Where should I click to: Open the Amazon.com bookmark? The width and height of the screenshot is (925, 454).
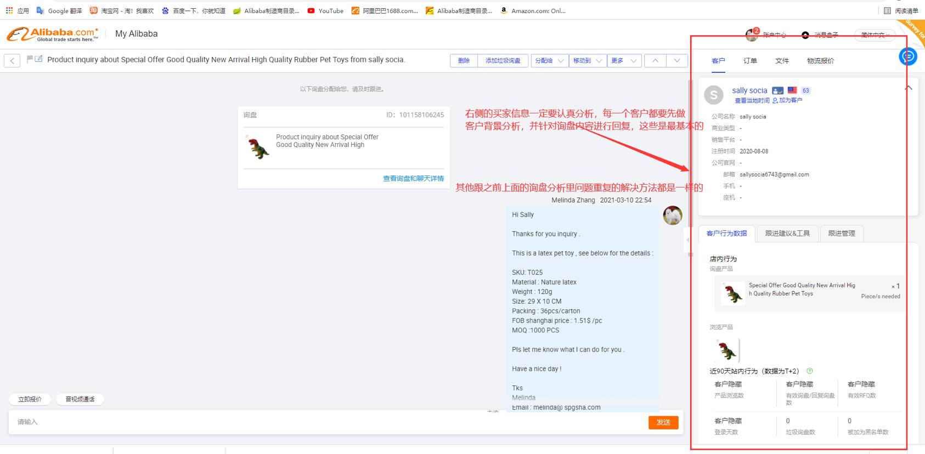[533, 10]
